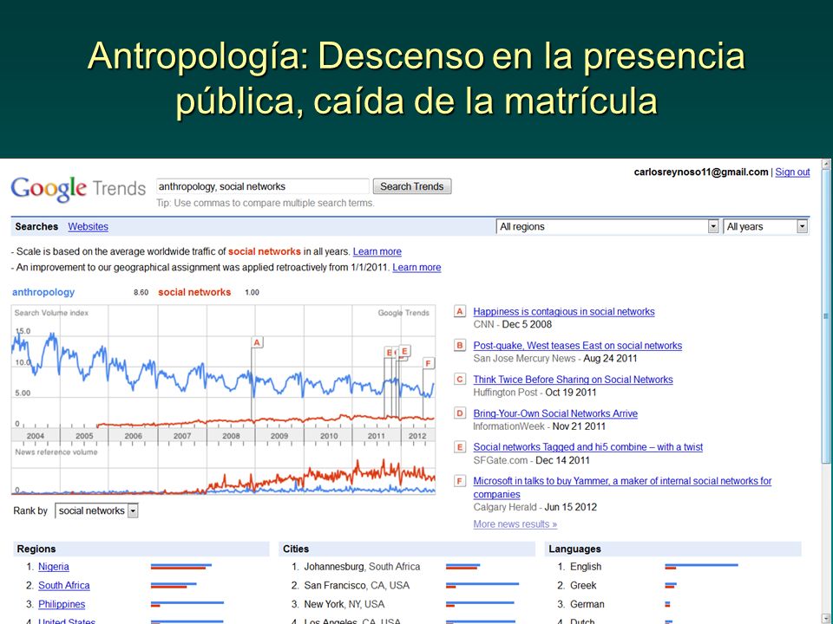Click the Google Trends logo
The image size is (833, 624).
[78, 189]
